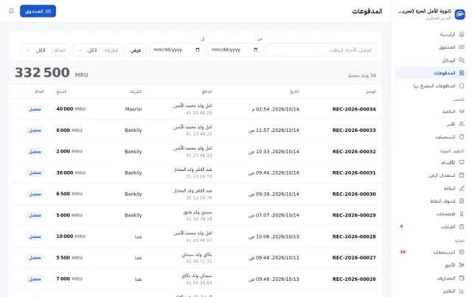Open the calendar picker of the من date
This screenshot has height=297, width=472.
click(x=256, y=49)
